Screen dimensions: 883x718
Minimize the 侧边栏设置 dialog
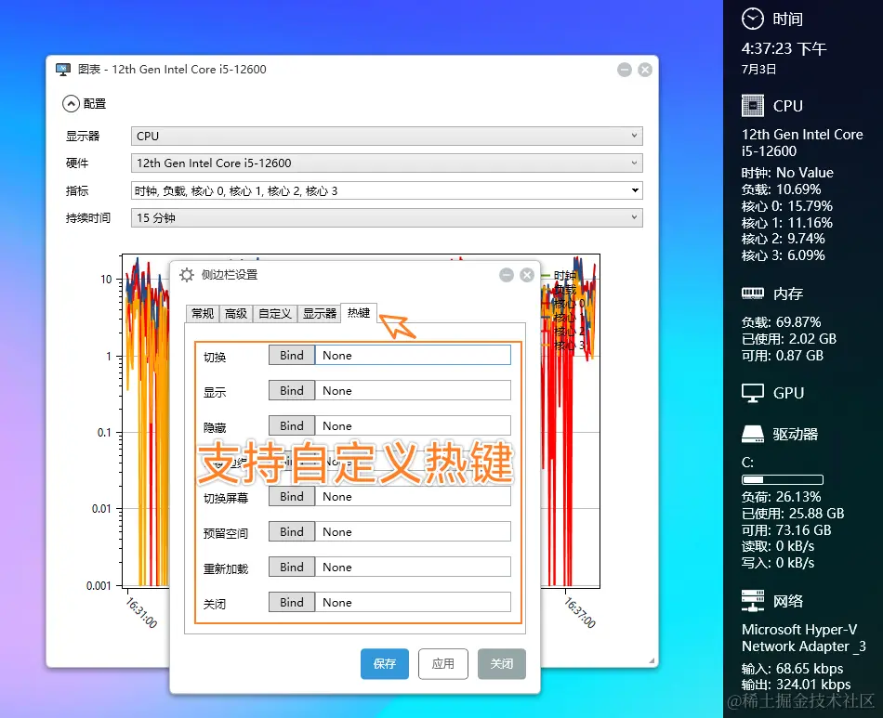(x=507, y=275)
